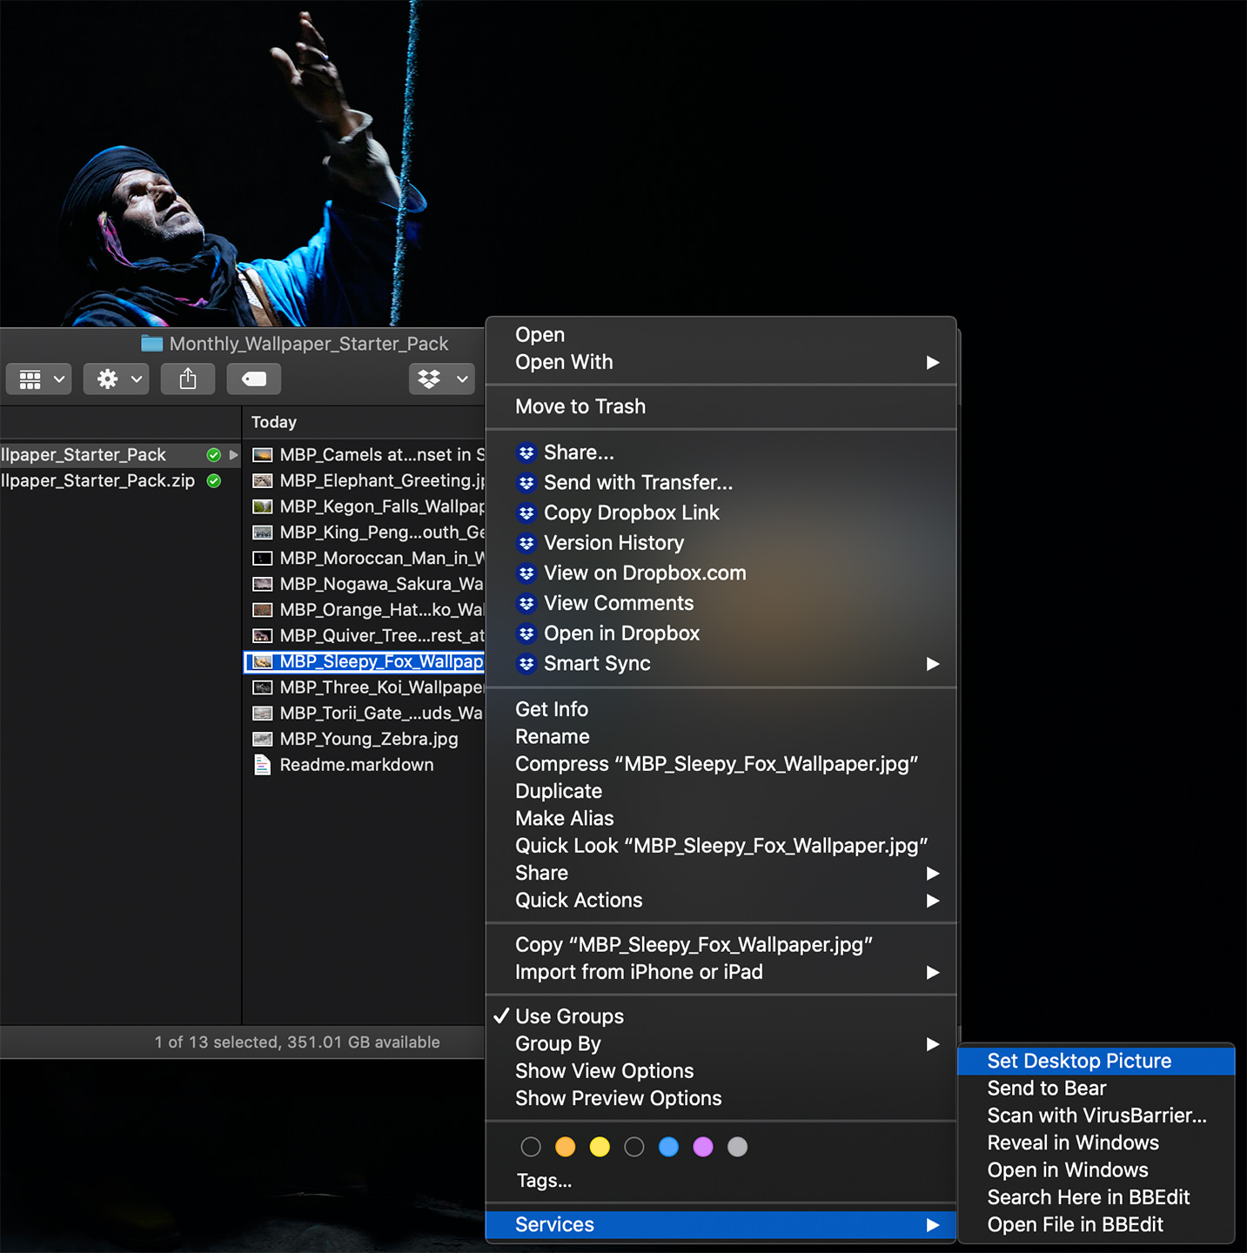
Task: Change view with the grid view icon
Action: coord(39,379)
